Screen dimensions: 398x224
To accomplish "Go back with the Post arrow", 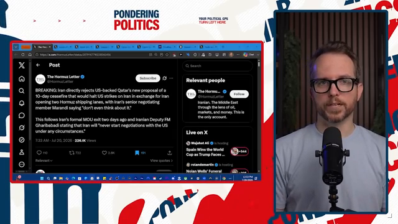I will 38,65.
